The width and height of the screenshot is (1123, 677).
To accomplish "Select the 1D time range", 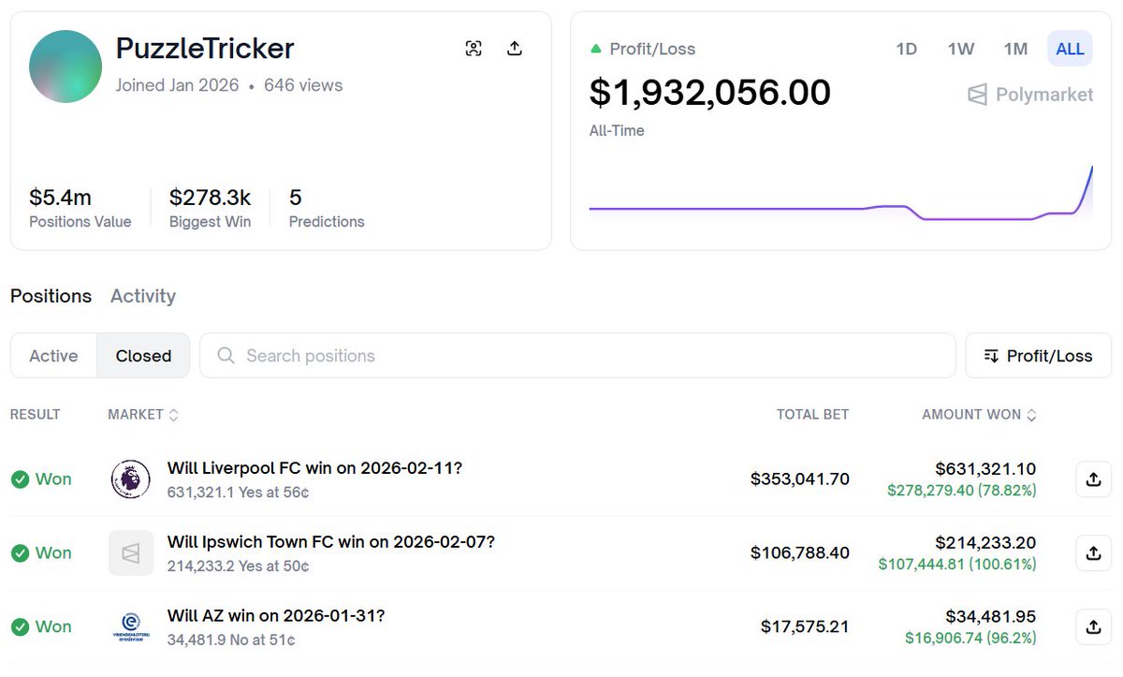I will pos(906,49).
